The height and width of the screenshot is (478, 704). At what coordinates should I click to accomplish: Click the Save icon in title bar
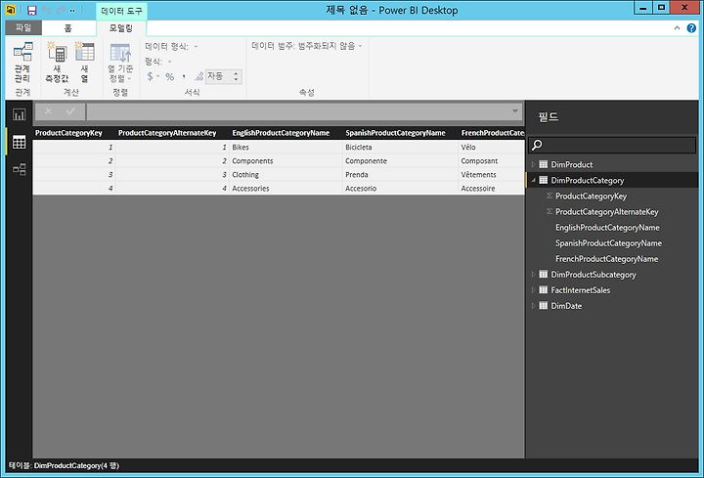click(x=32, y=10)
